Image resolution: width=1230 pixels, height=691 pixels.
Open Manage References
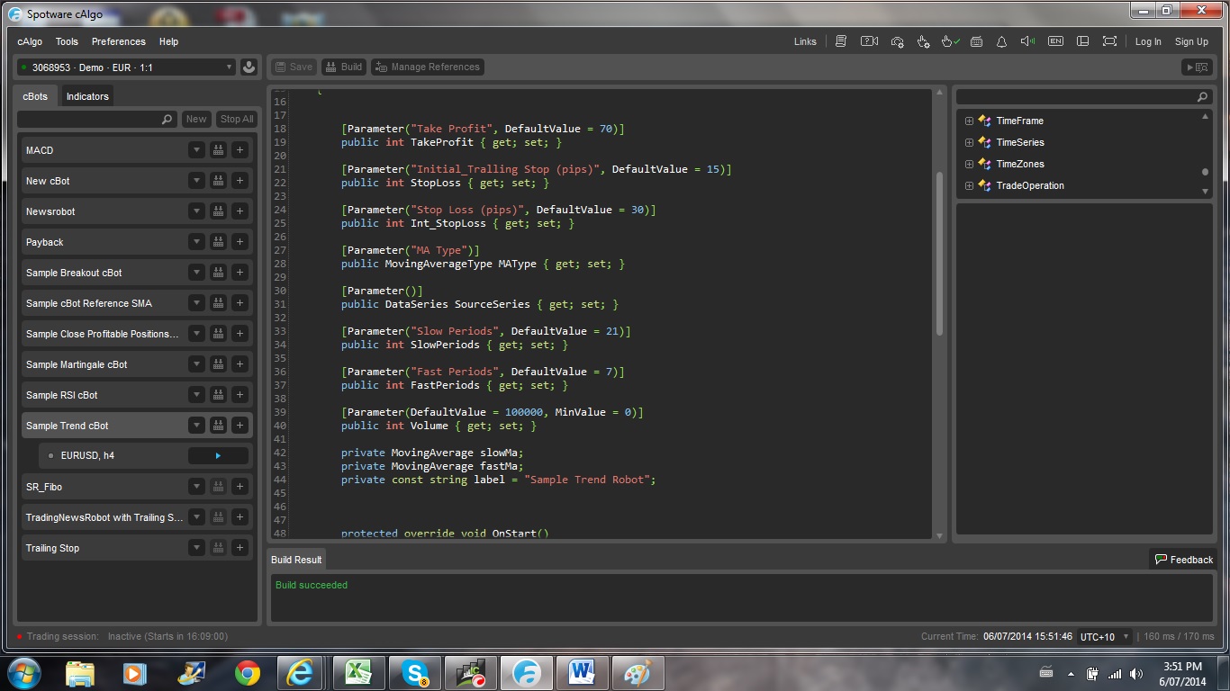(426, 67)
